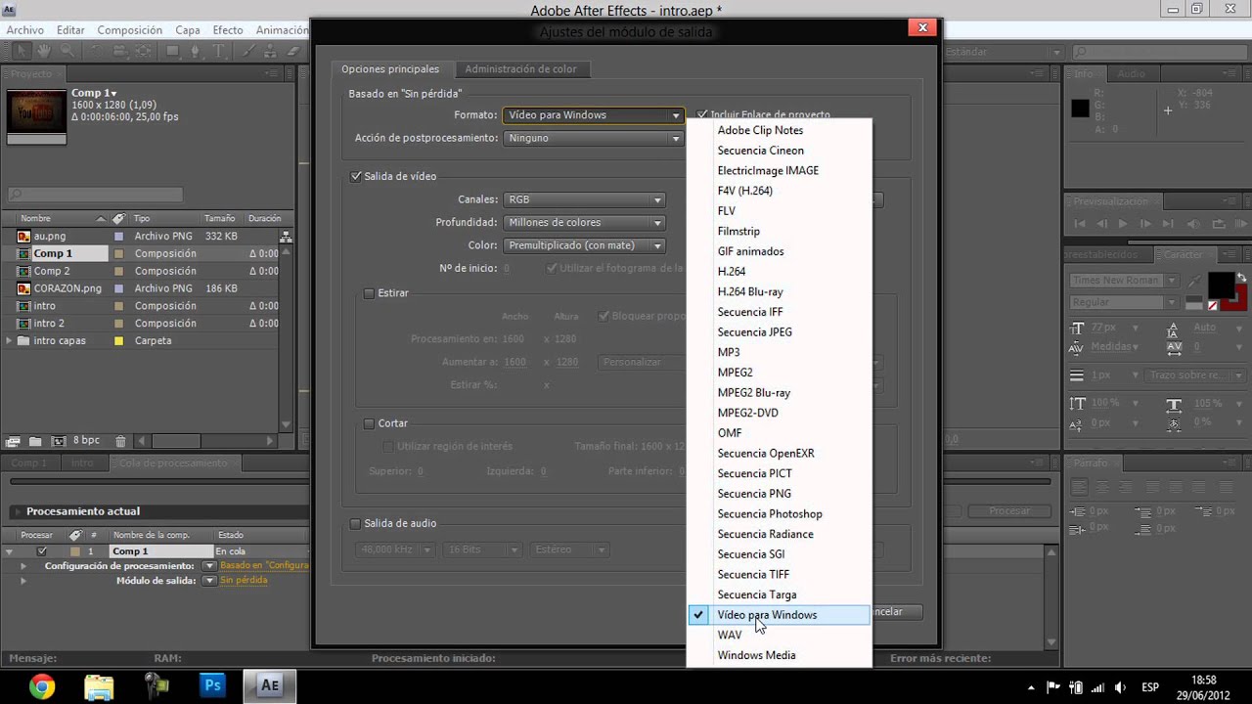Select the Zoom magnifier tool
Image resolution: width=1252 pixels, height=704 pixels.
coord(67,51)
